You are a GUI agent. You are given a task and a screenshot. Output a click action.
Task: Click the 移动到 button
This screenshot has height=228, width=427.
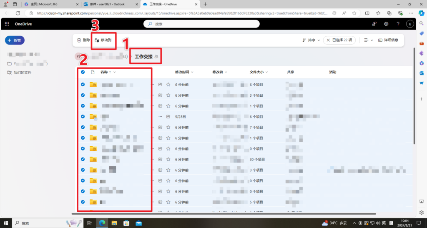point(103,40)
